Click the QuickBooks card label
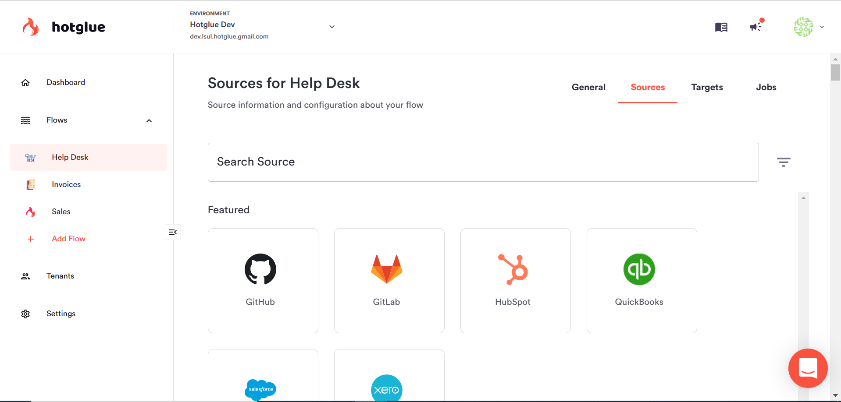This screenshot has height=402, width=841. (639, 302)
